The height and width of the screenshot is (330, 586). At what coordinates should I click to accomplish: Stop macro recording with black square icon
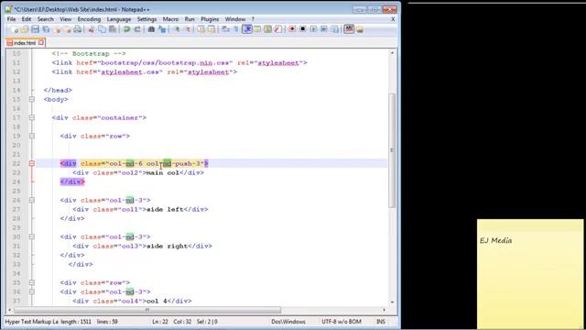[303, 28]
